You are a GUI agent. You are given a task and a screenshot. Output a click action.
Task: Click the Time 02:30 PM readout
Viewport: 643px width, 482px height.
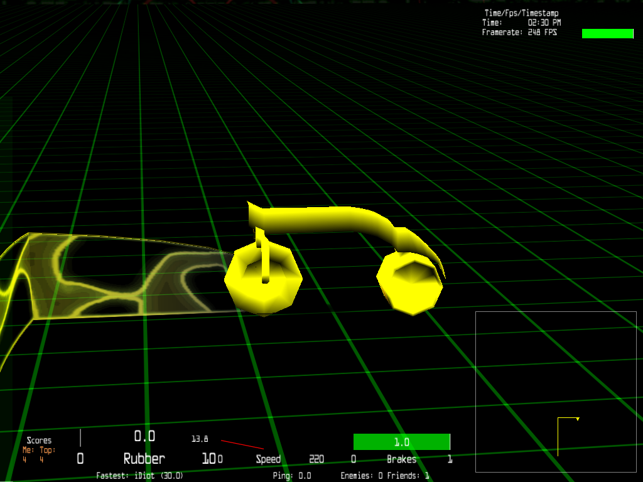[x=521, y=23]
